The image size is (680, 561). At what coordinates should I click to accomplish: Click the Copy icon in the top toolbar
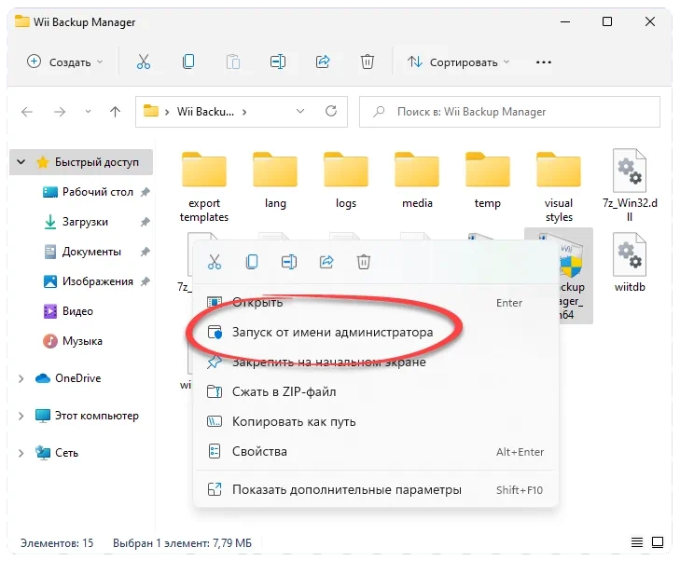click(x=188, y=62)
